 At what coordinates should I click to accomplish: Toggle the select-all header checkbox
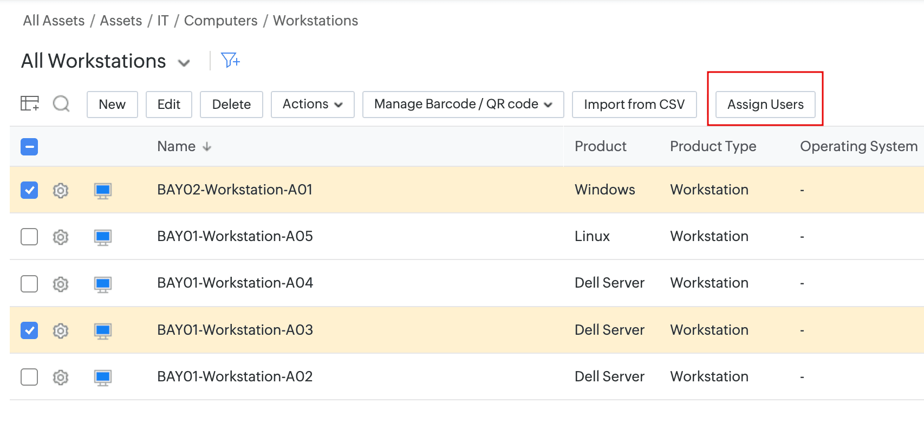[29, 147]
